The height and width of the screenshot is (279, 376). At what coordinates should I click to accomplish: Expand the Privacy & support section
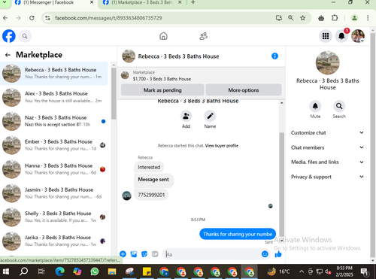click(x=327, y=177)
